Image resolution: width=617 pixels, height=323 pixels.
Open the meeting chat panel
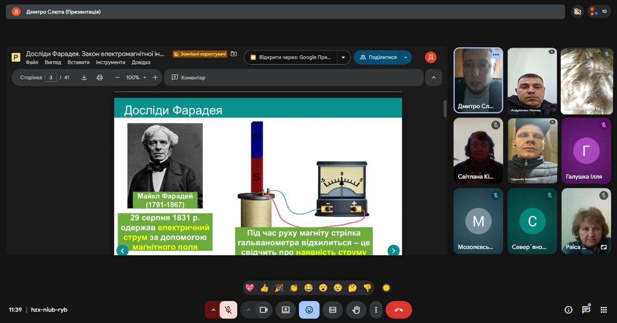click(x=586, y=310)
